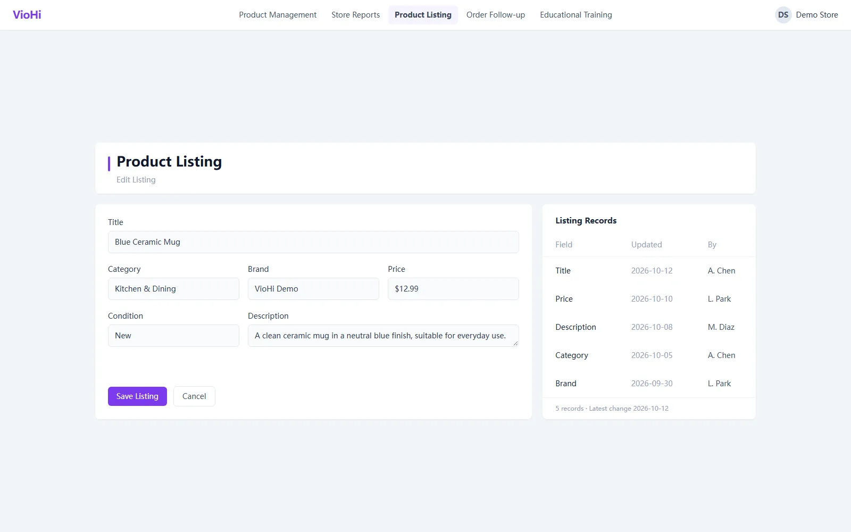851x532 pixels.
Task: Save the listing
Action: point(137,396)
